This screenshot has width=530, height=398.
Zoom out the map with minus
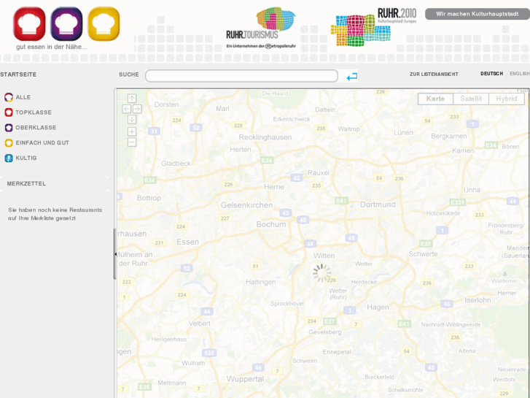132,142
